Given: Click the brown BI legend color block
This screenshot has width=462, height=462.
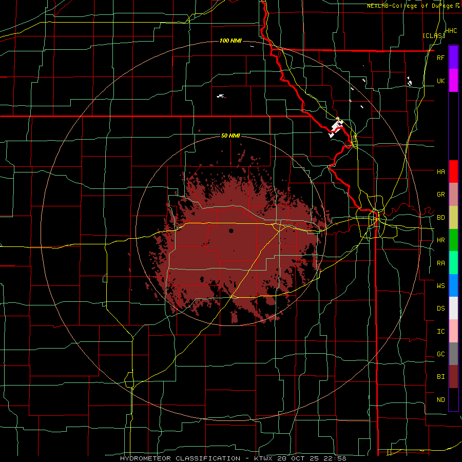Looking at the screenshot, I should [x=453, y=377].
